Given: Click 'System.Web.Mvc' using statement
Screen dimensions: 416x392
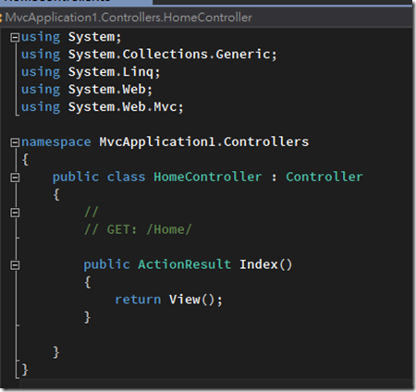Looking at the screenshot, I should [122, 107].
